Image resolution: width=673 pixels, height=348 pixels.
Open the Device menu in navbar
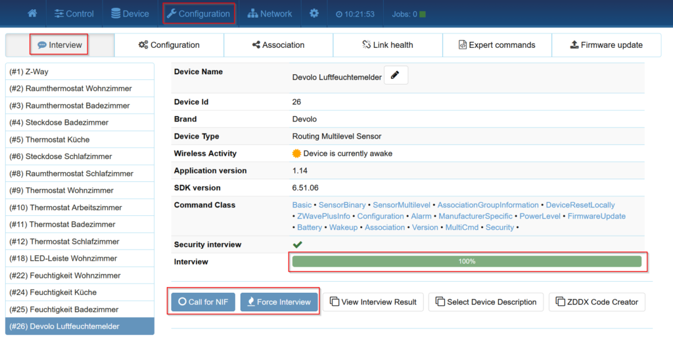(130, 13)
